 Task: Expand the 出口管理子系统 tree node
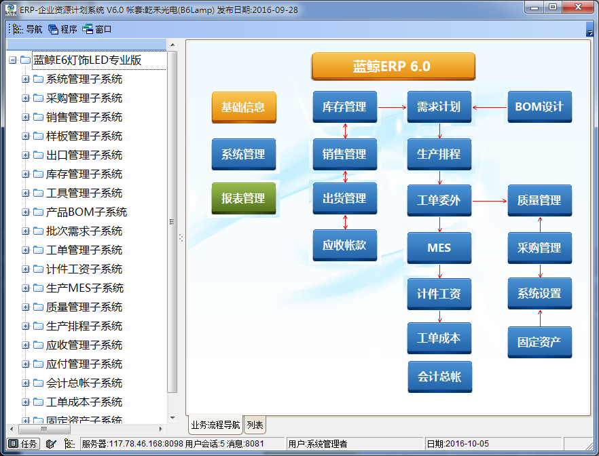click(x=26, y=155)
